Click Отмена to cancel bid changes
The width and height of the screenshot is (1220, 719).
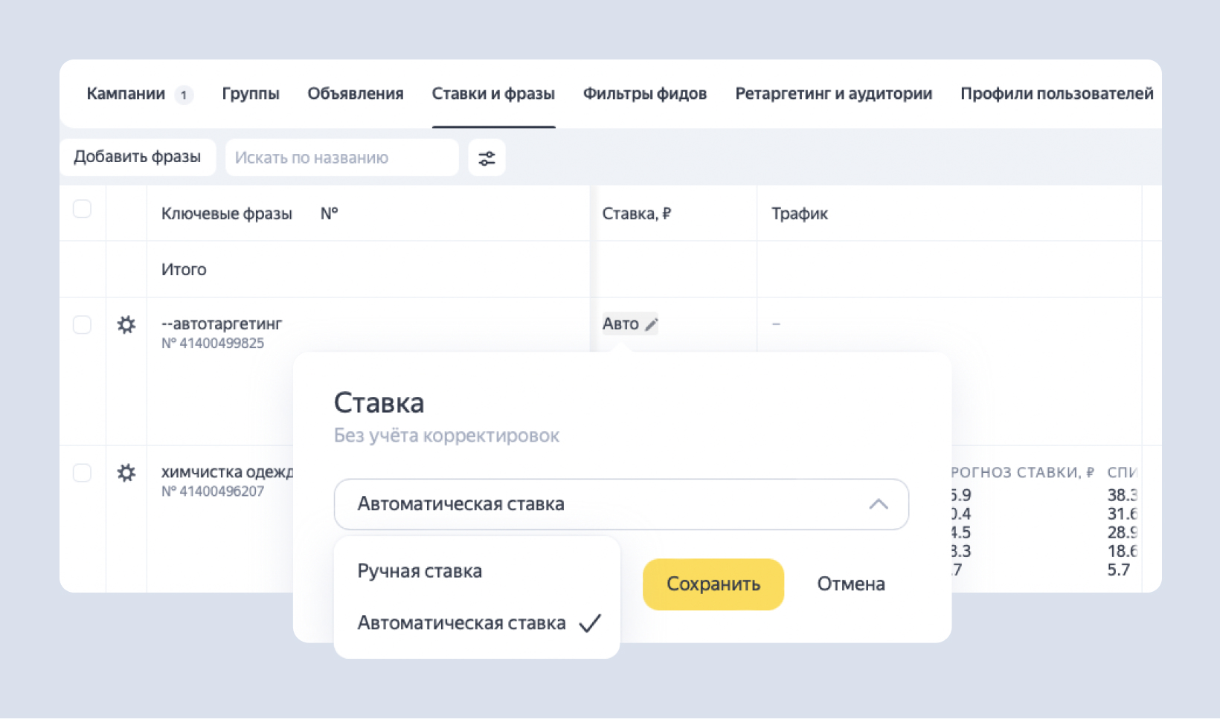(850, 584)
